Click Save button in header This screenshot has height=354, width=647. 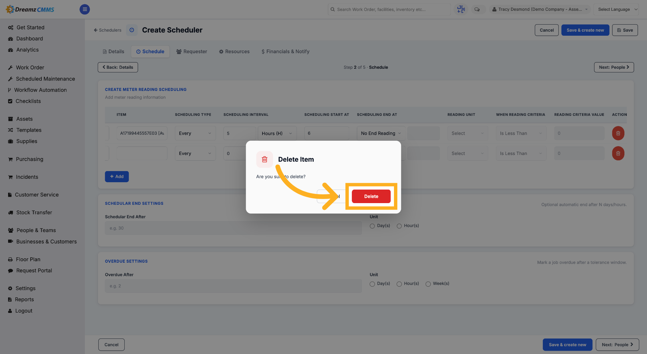point(625,30)
